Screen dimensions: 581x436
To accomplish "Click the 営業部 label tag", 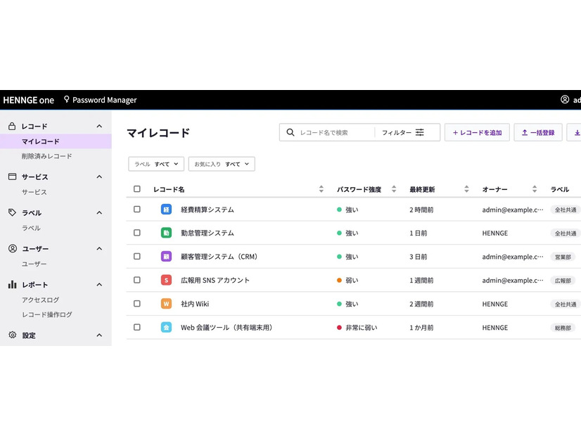I will click(563, 257).
